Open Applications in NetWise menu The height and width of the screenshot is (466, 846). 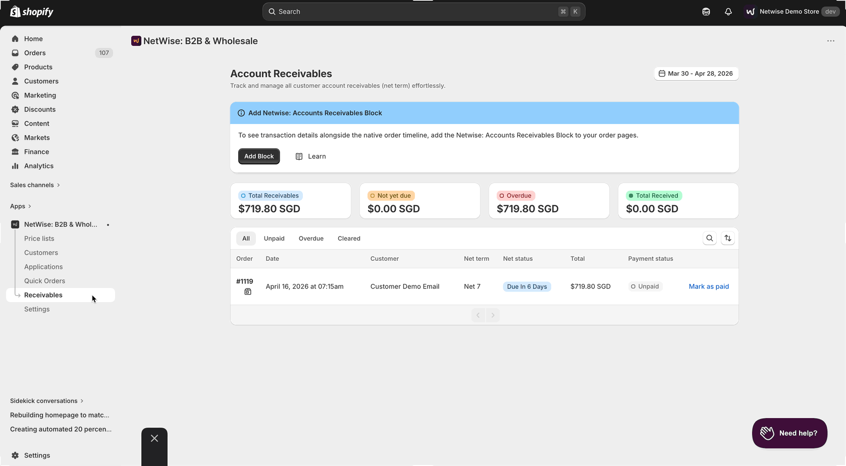[43, 267]
